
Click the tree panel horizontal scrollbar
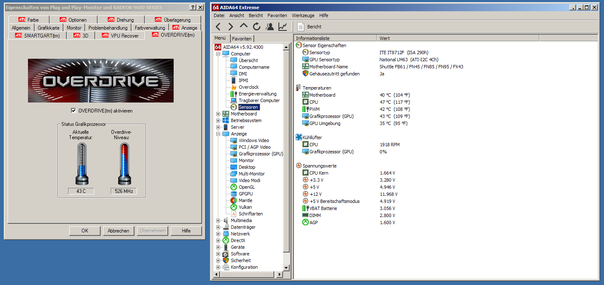click(x=248, y=274)
